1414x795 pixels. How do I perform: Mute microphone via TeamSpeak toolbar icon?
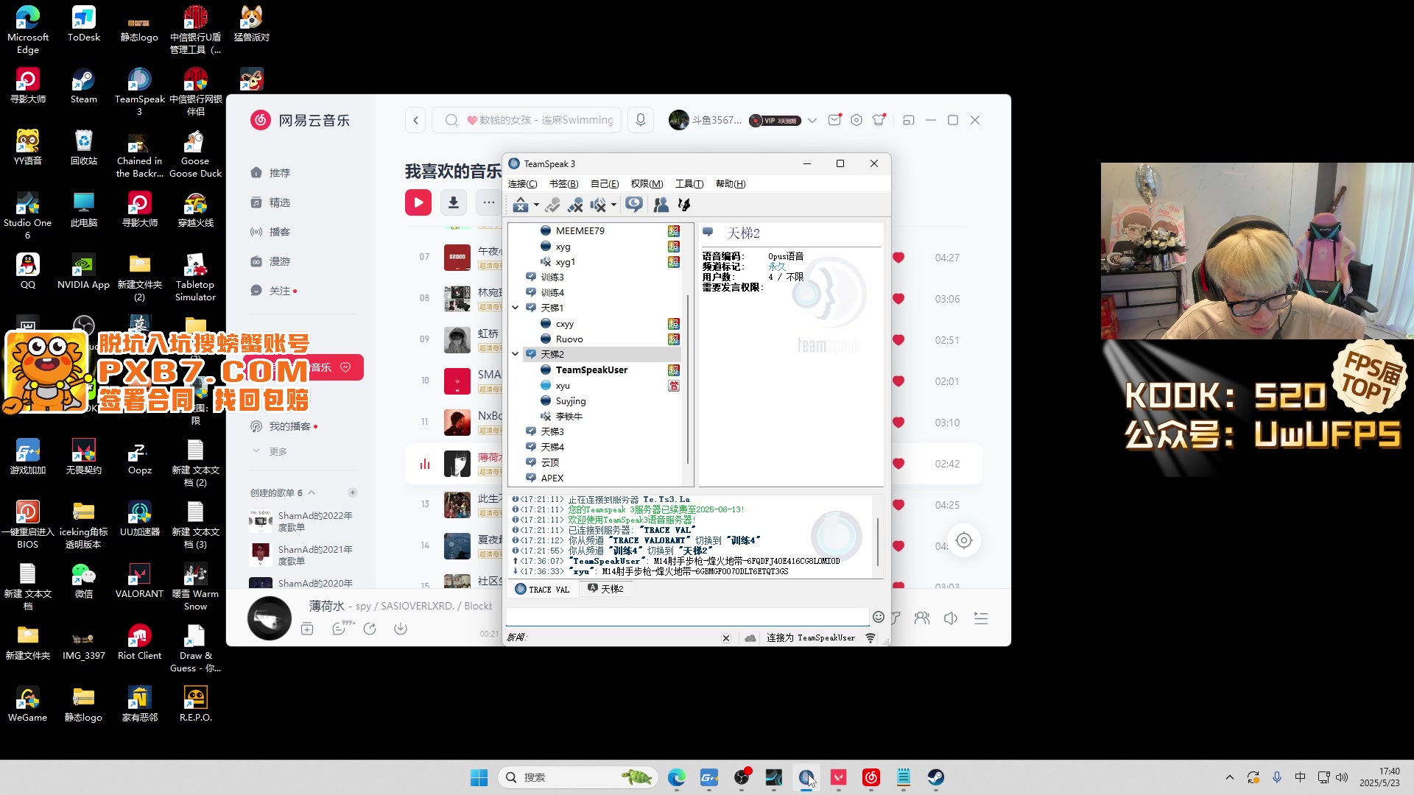[x=576, y=205]
